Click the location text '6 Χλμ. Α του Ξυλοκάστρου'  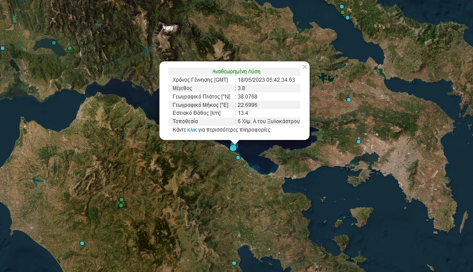coord(269,121)
